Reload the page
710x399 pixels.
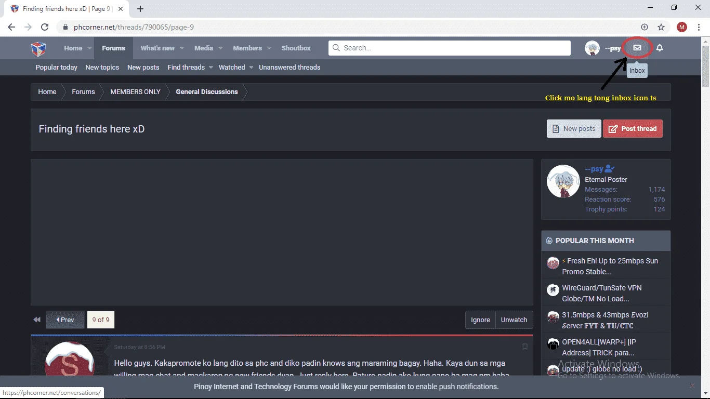pyautogui.click(x=45, y=27)
